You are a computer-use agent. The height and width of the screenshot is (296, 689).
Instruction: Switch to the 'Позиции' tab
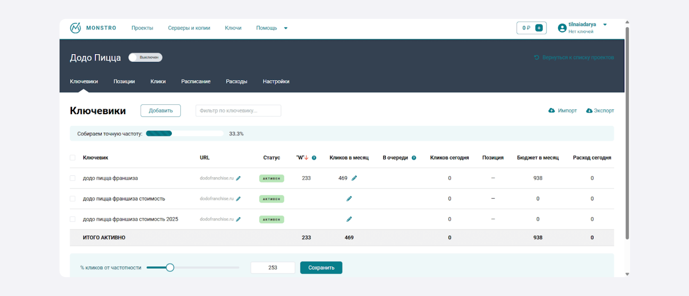click(x=124, y=81)
